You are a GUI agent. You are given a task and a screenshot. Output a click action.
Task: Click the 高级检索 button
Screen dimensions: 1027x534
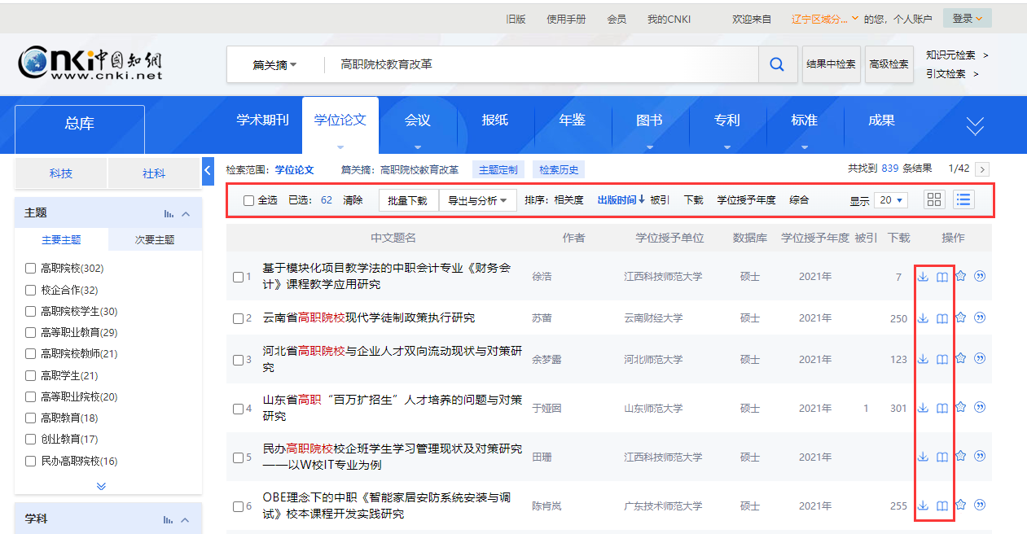coord(889,64)
